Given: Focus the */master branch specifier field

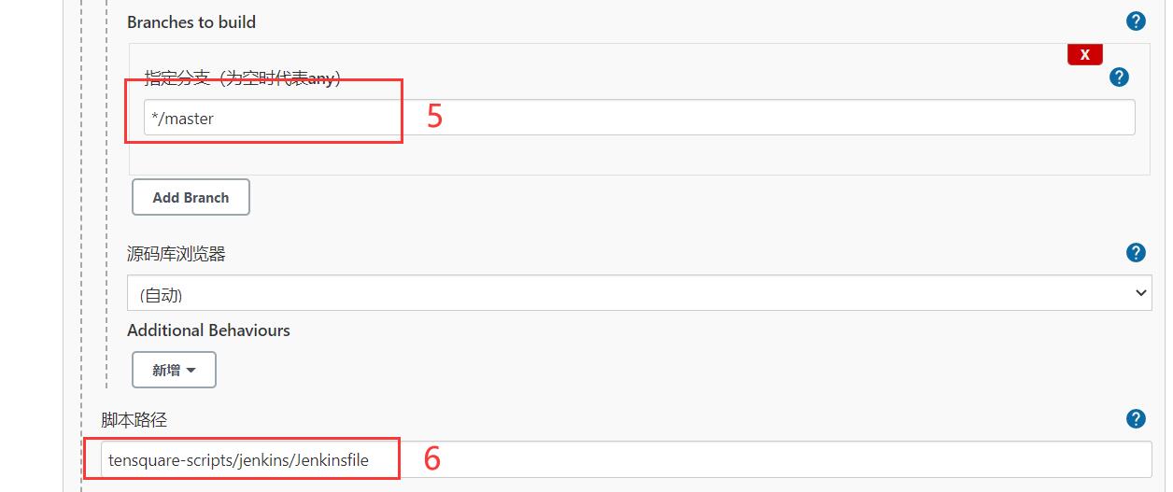Looking at the screenshot, I should tap(639, 118).
